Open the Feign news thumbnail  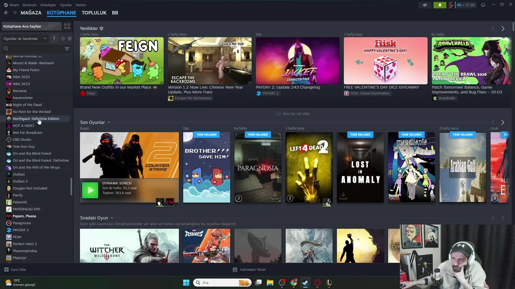(x=122, y=61)
